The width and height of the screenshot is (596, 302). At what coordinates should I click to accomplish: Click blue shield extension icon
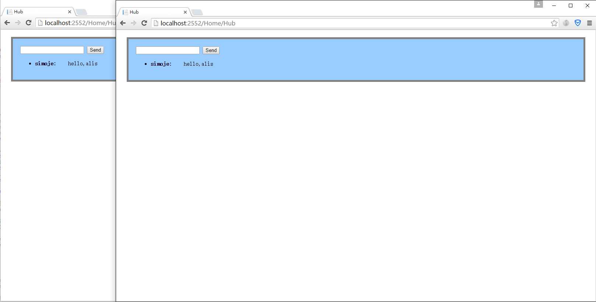click(x=578, y=23)
